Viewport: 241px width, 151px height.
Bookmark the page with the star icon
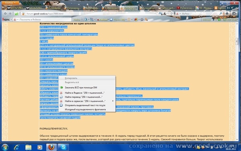pyautogui.click(x=157, y=14)
